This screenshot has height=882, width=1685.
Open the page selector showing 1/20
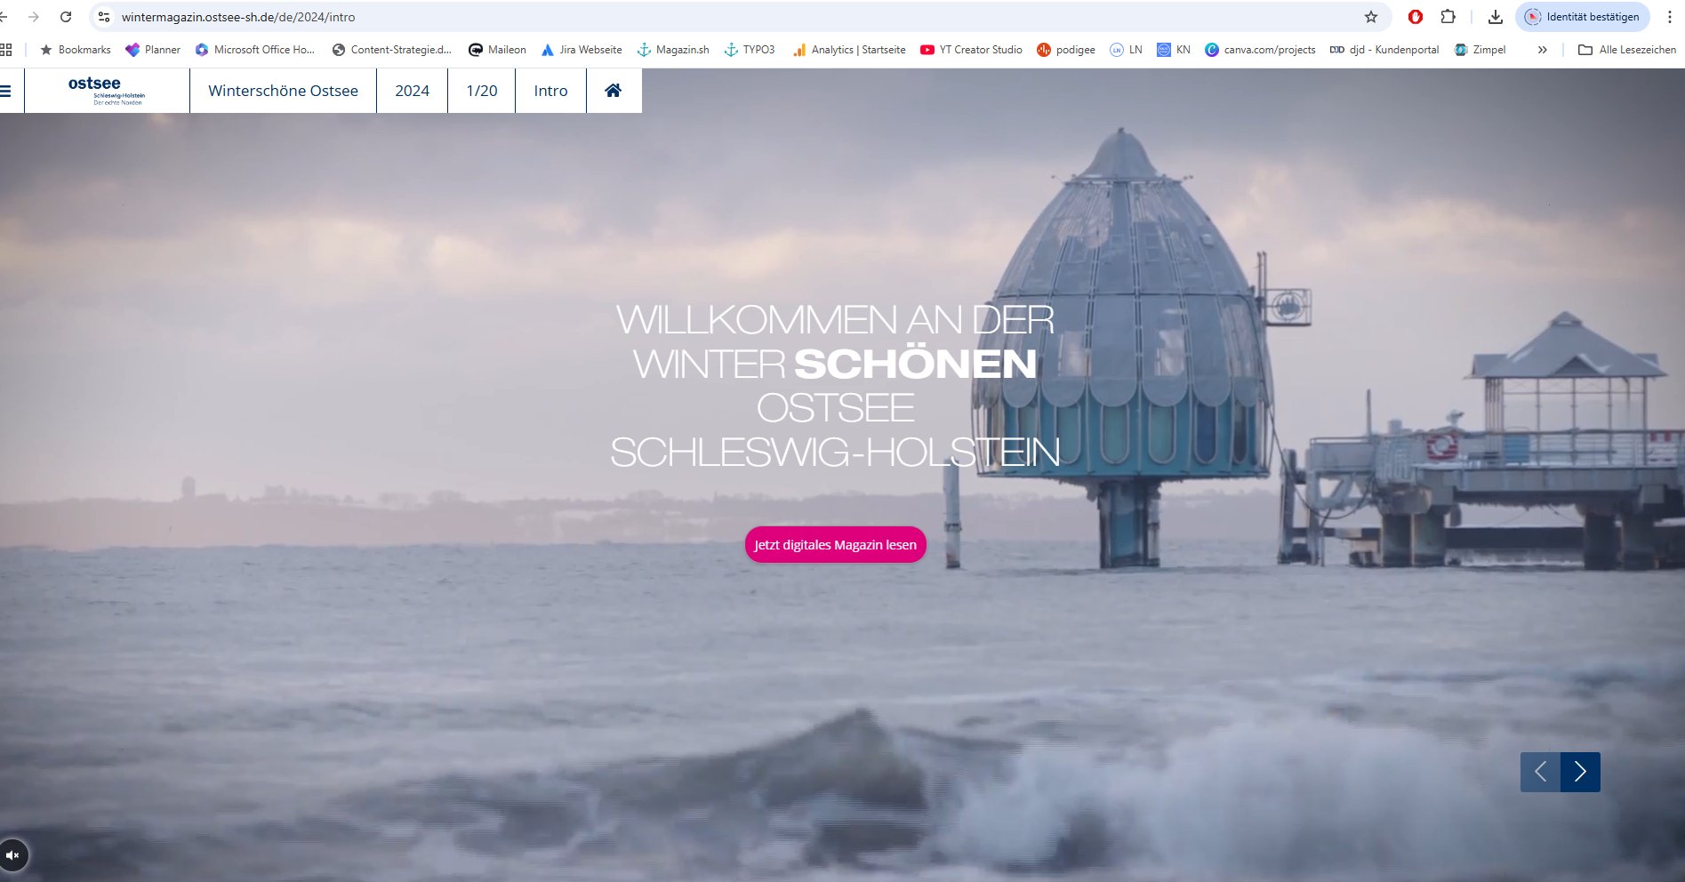point(480,90)
